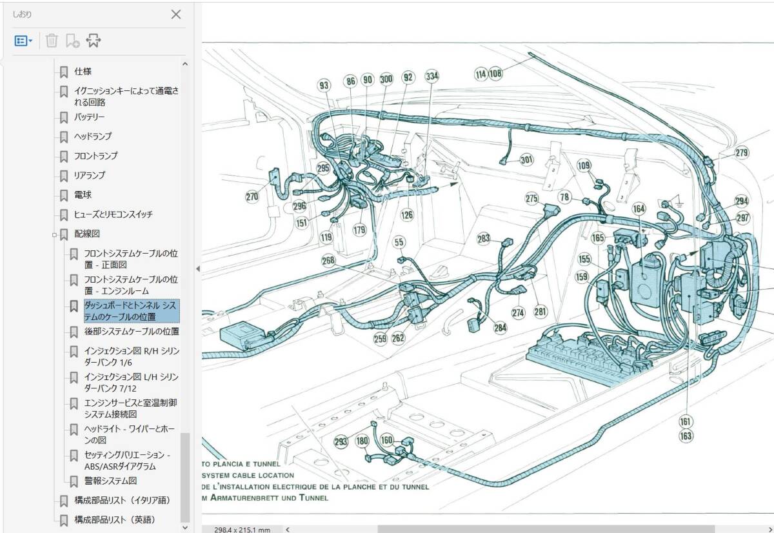
Task: Click callout number 93 in the diagram
Action: [x=324, y=85]
